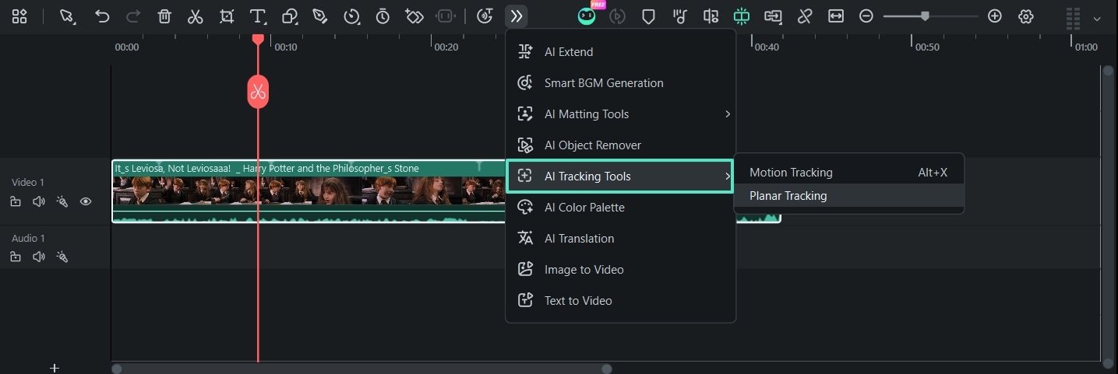This screenshot has height=374, width=1118.
Task: Toggle the auto link chain icon
Action: pos(805,16)
